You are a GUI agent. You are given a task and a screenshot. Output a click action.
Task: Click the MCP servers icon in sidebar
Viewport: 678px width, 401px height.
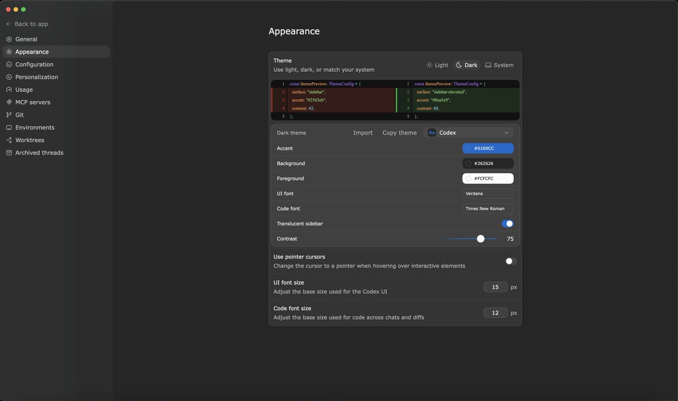coord(9,102)
